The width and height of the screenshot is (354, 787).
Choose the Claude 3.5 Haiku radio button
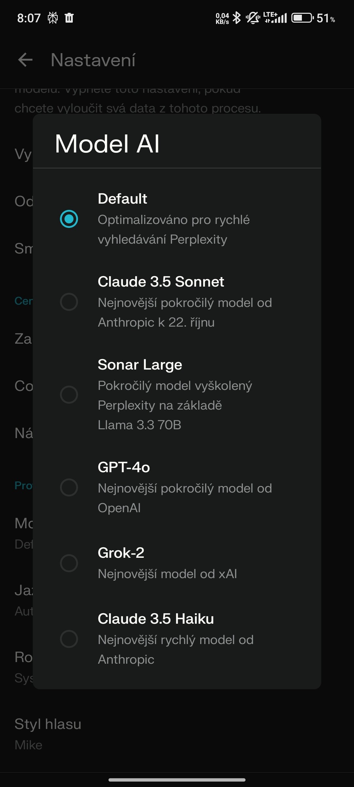click(x=69, y=639)
